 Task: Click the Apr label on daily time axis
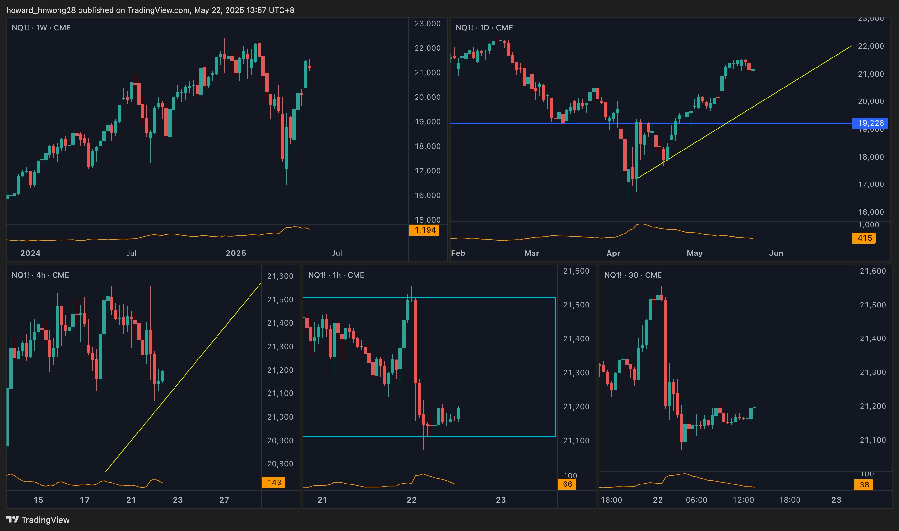coord(613,253)
